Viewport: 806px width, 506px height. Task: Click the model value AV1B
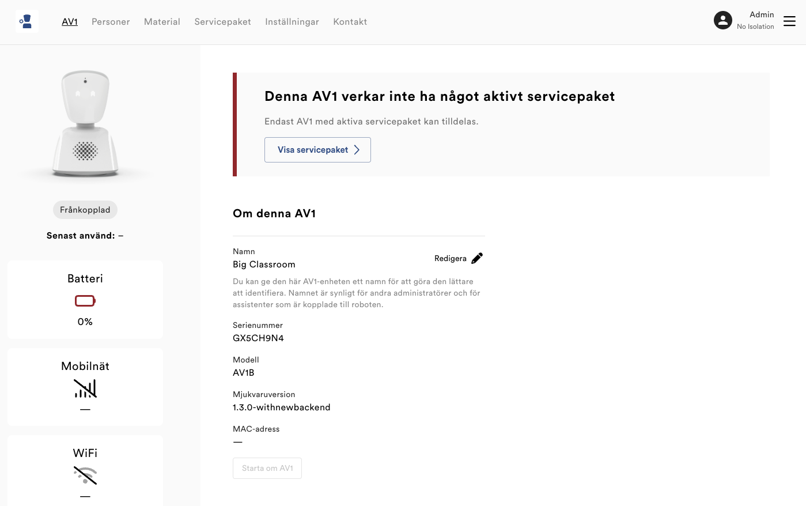coord(244,373)
